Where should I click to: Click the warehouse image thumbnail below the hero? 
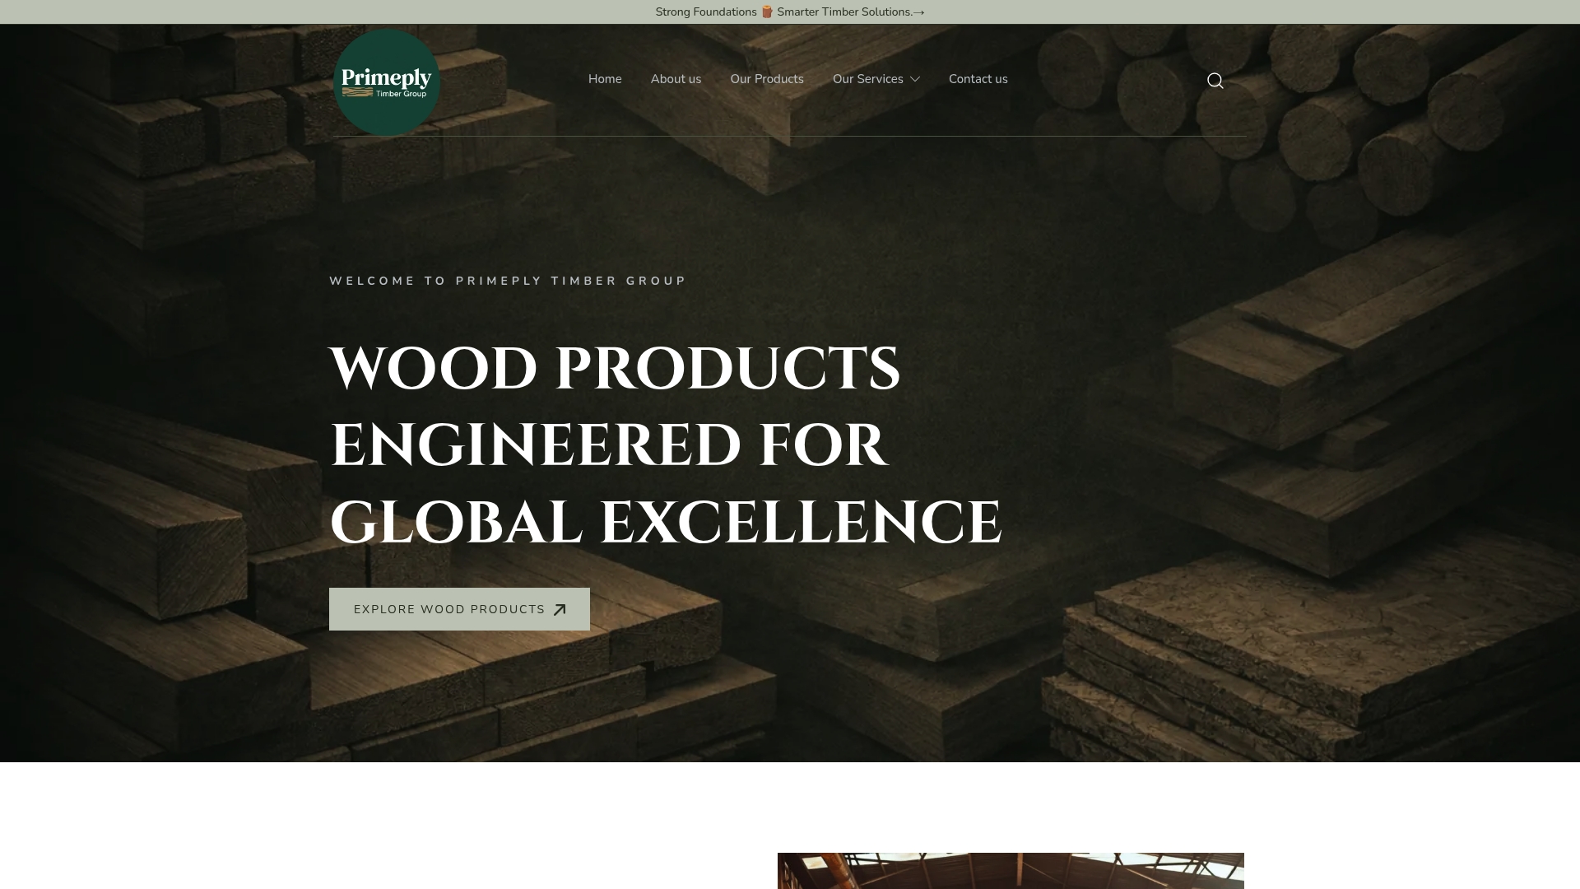click(x=1011, y=871)
